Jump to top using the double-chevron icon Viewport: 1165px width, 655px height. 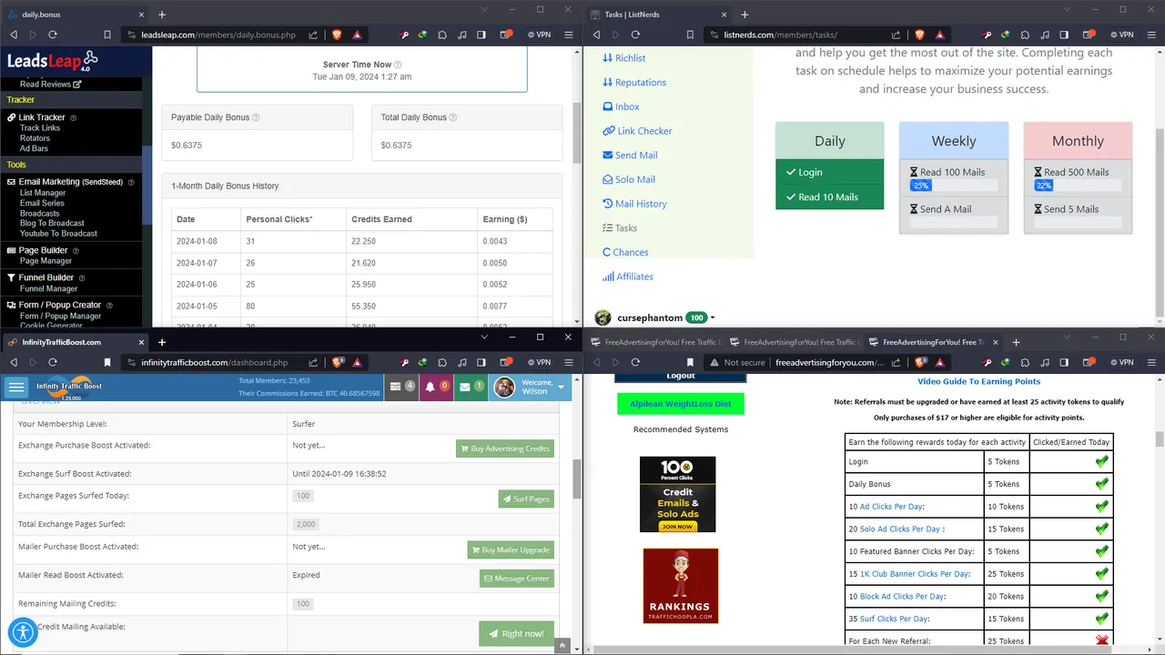point(562,646)
